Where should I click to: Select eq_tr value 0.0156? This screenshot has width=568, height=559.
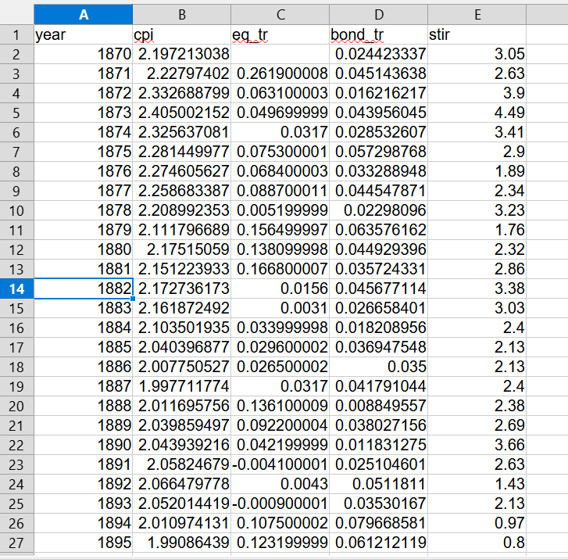pos(280,289)
